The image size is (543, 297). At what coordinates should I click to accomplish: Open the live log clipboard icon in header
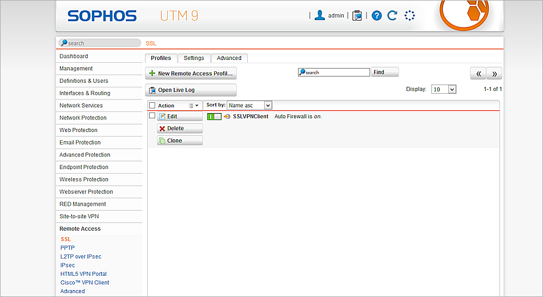coord(357,15)
